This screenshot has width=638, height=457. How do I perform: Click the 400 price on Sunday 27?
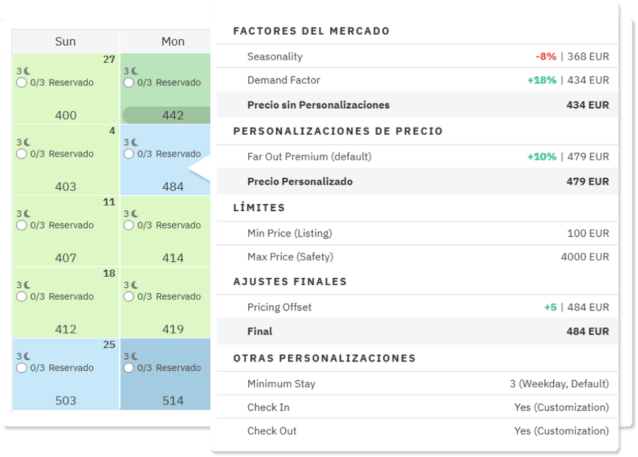click(66, 115)
